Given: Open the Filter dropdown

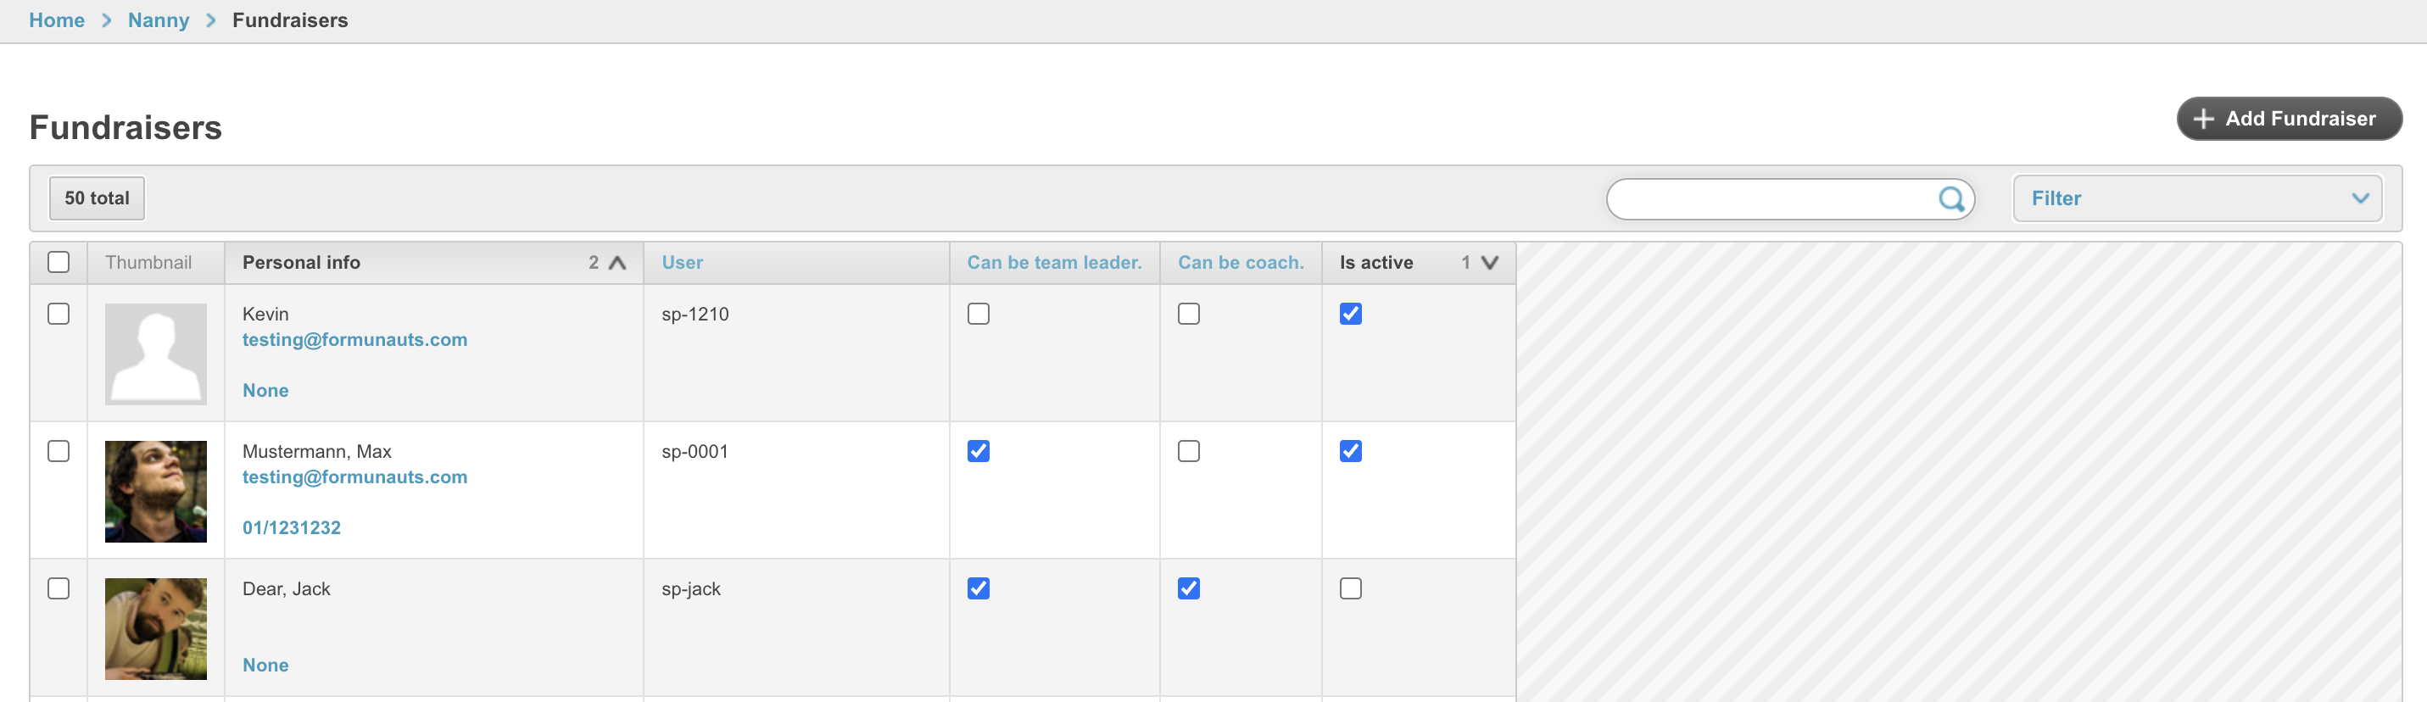Looking at the screenshot, I should pyautogui.click(x=2197, y=199).
